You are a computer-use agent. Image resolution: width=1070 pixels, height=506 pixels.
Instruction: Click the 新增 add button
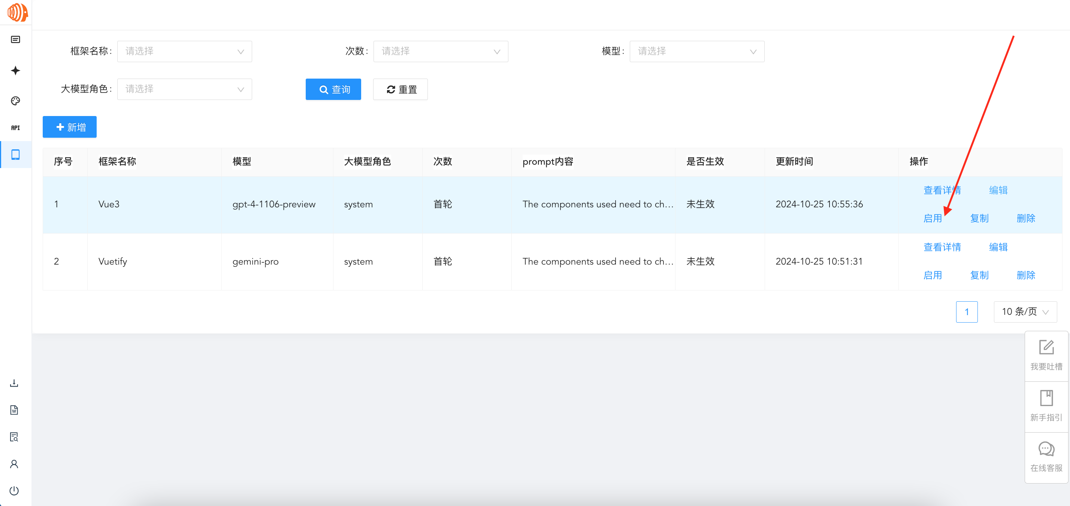click(x=70, y=127)
